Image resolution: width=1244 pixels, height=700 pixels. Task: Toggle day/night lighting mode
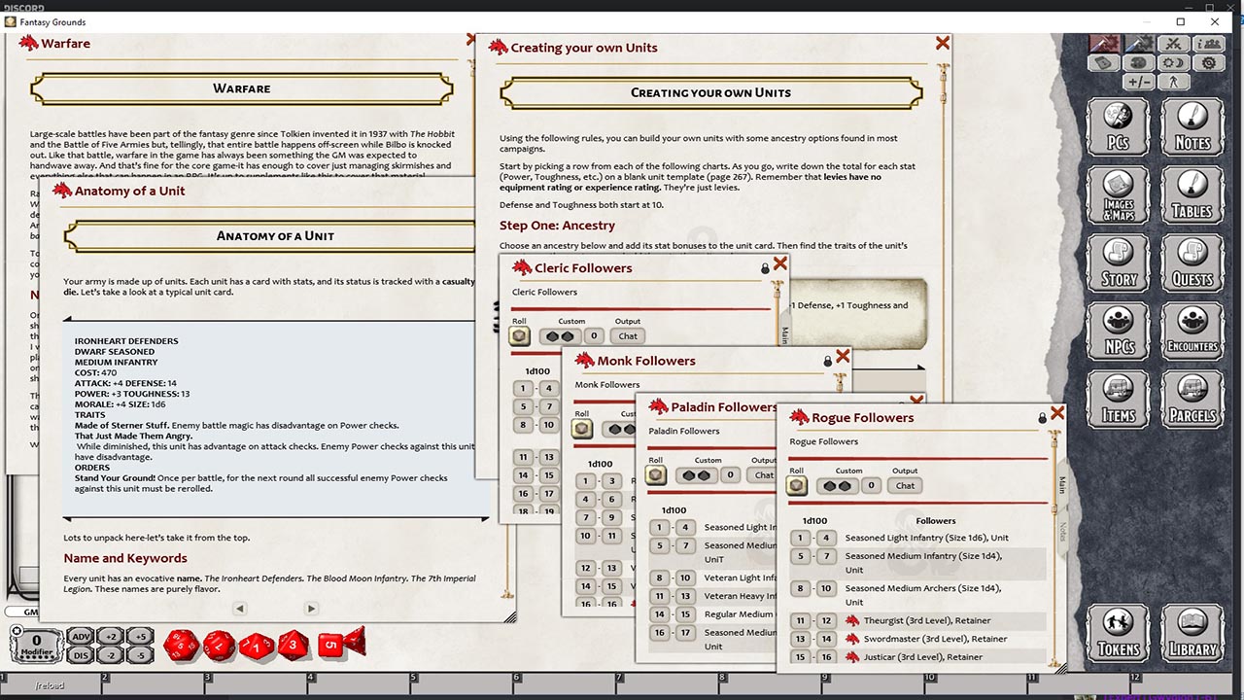pos(1174,61)
